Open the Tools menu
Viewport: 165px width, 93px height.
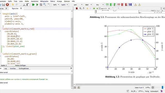click(x=15, y=1)
